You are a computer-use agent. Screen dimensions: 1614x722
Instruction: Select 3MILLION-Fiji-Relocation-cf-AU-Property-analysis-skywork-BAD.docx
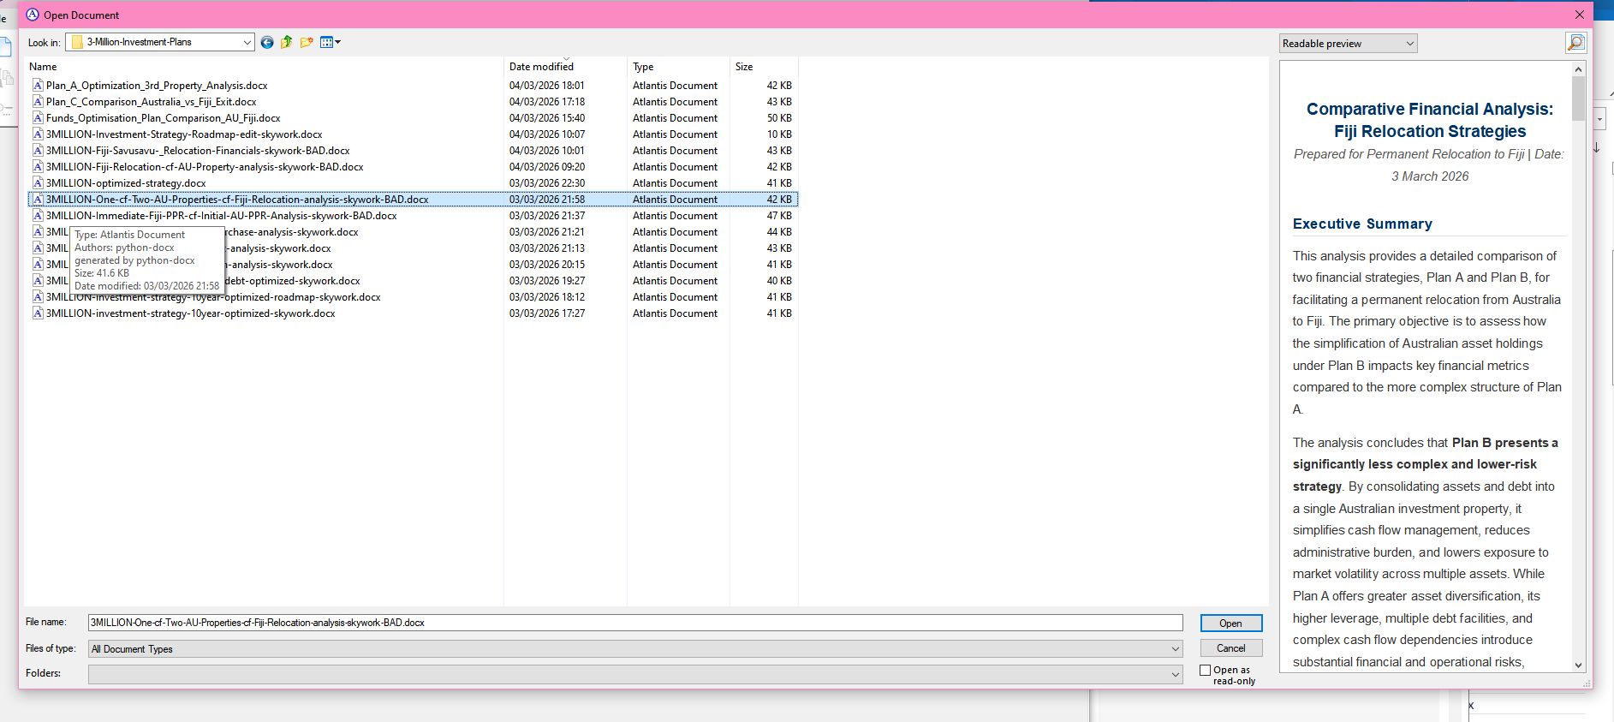[x=205, y=167]
